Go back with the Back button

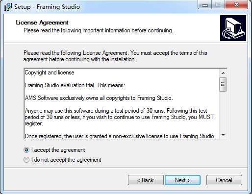146,180
